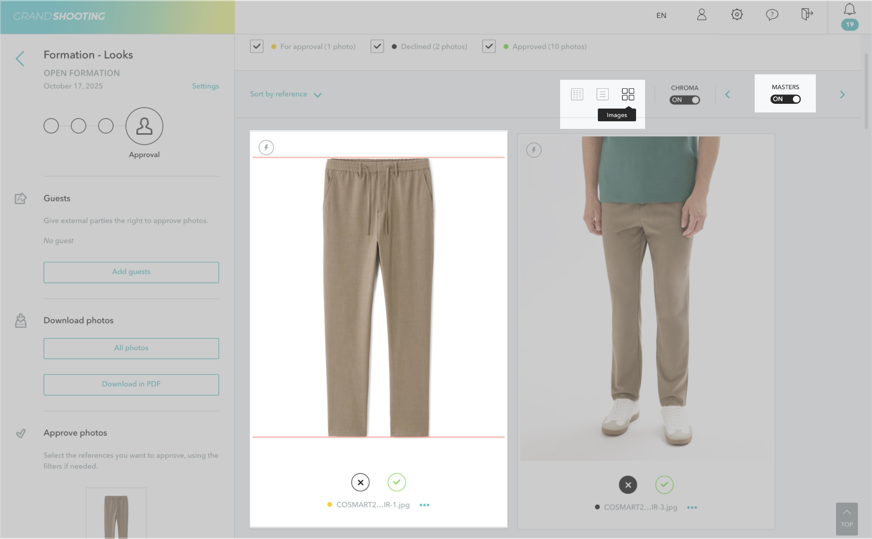Click the Download photos icon

pos(21,320)
